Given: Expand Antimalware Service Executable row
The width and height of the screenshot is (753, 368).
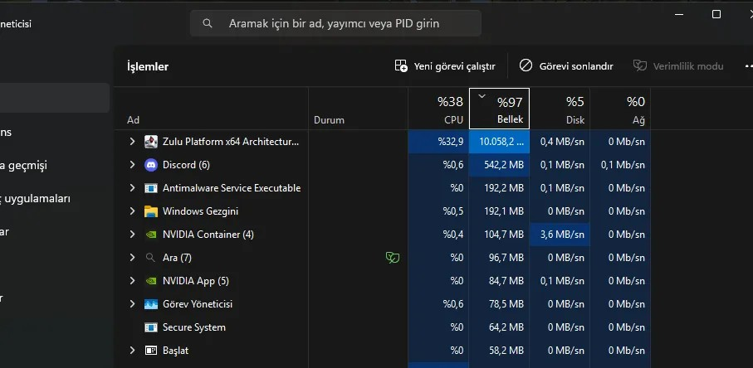Looking at the screenshot, I should 133,188.
